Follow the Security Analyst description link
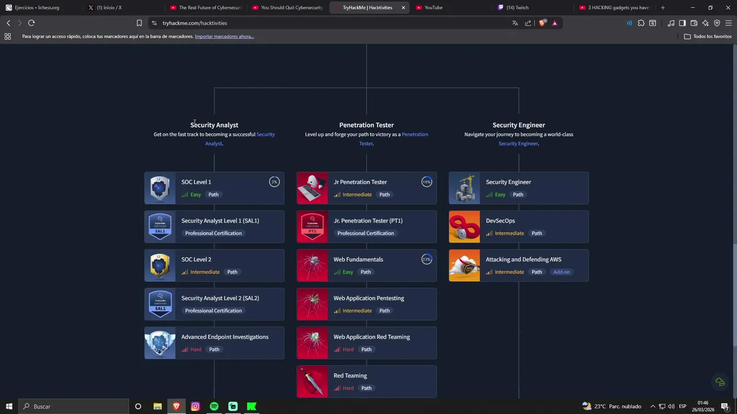The width and height of the screenshot is (737, 414). pyautogui.click(x=240, y=139)
